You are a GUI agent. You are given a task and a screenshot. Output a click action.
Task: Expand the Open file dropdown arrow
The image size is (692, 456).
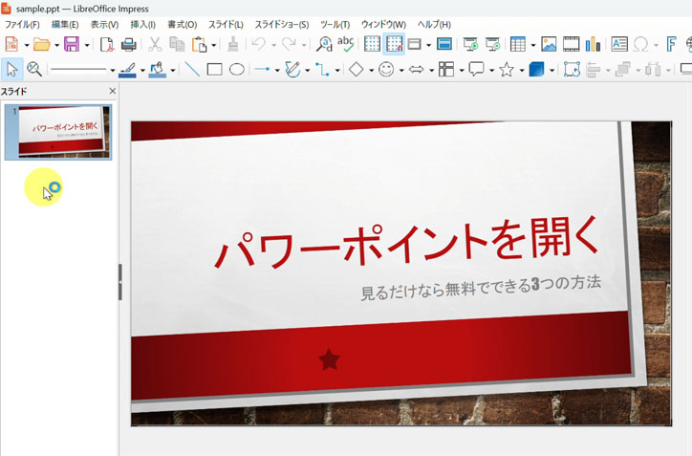56,45
